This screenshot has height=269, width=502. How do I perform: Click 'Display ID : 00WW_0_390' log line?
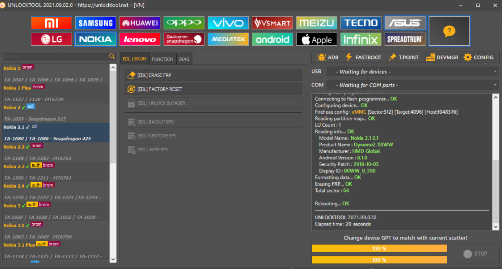pos(347,171)
